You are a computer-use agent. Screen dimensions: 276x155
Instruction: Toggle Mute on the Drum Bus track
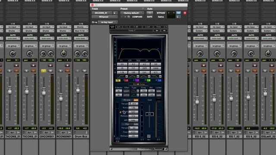point(85,71)
